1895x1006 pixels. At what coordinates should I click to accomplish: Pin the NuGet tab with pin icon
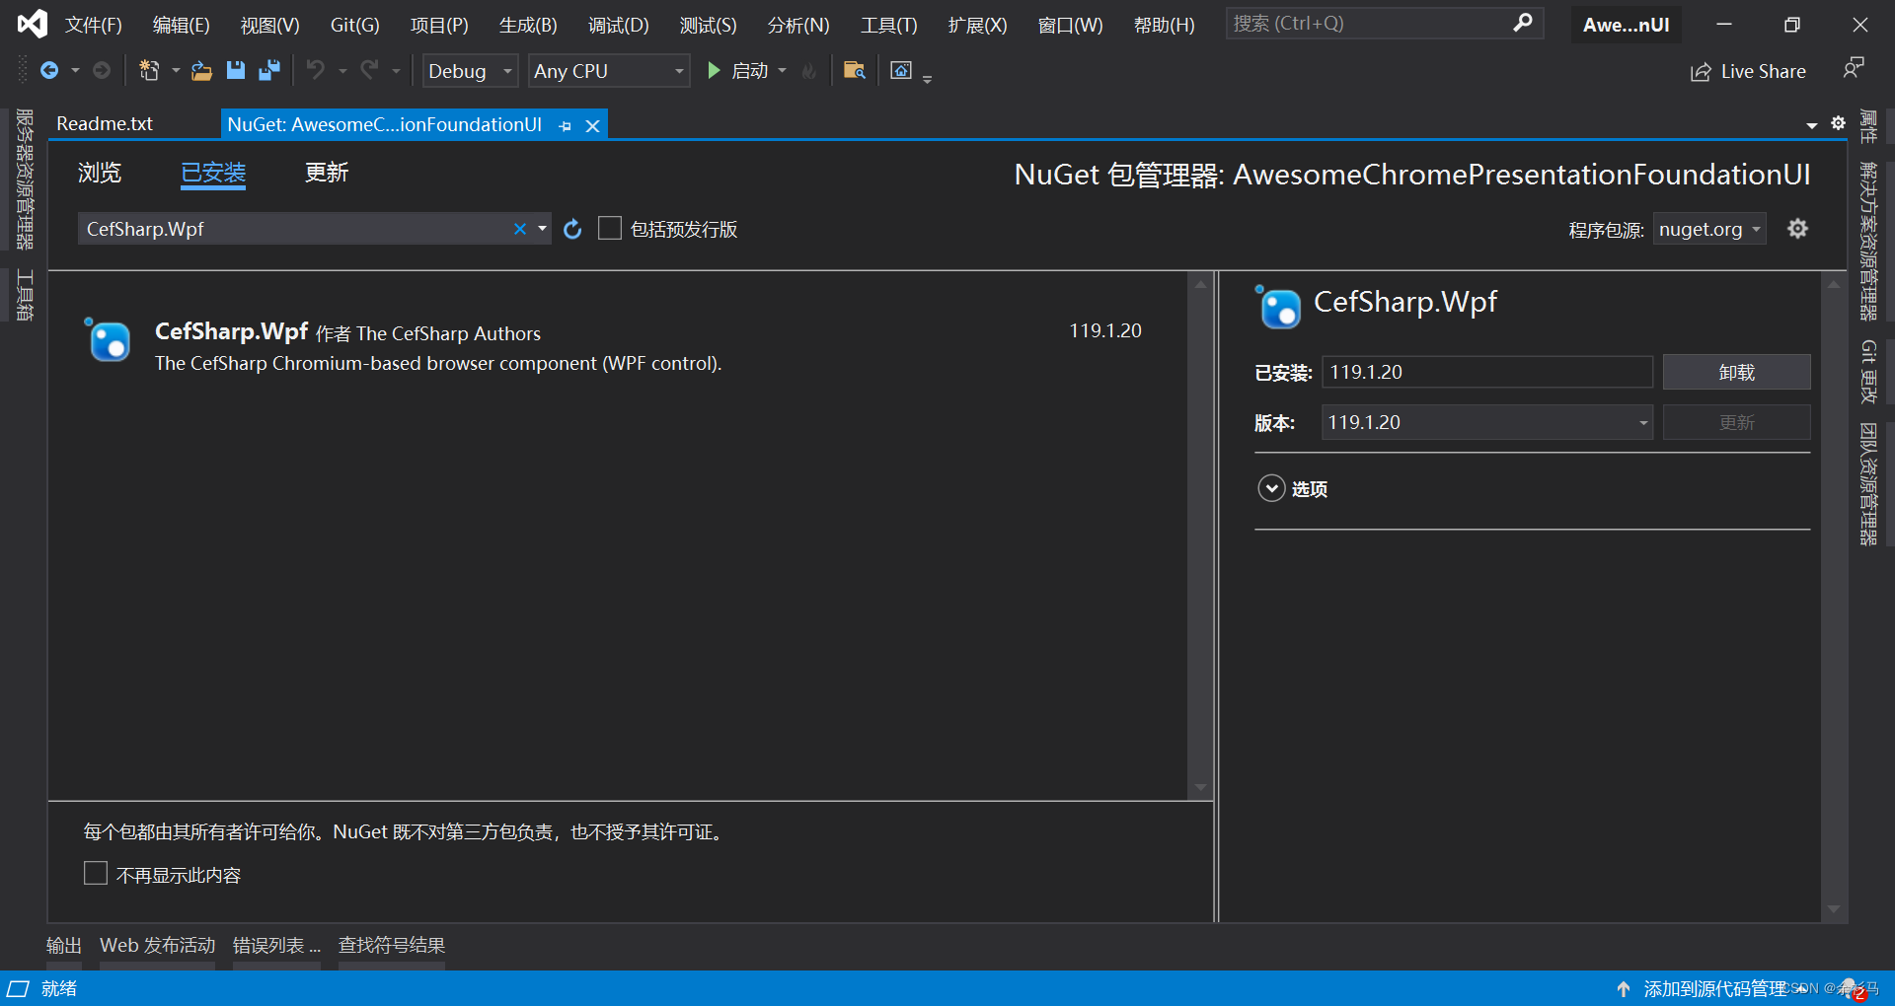[x=566, y=126]
